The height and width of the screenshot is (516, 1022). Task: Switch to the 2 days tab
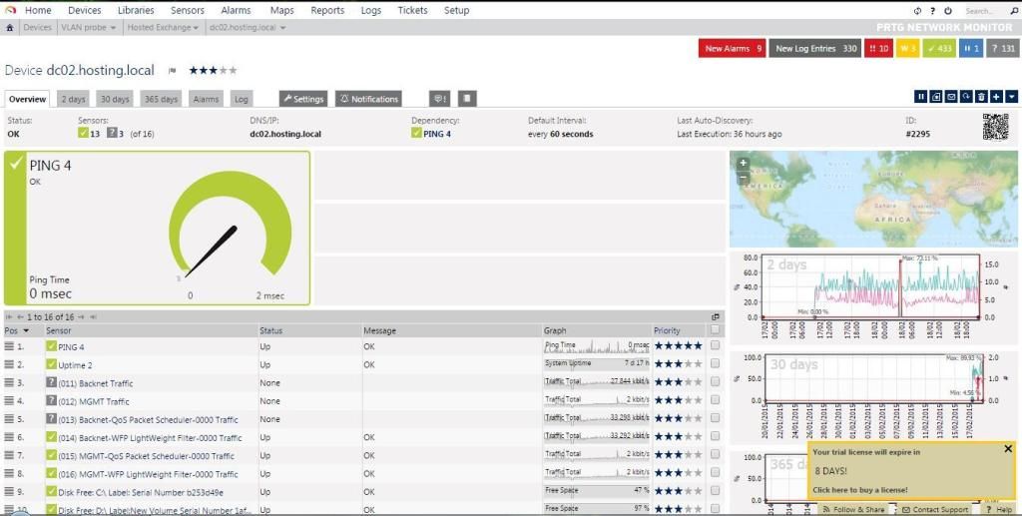pyautogui.click(x=74, y=99)
